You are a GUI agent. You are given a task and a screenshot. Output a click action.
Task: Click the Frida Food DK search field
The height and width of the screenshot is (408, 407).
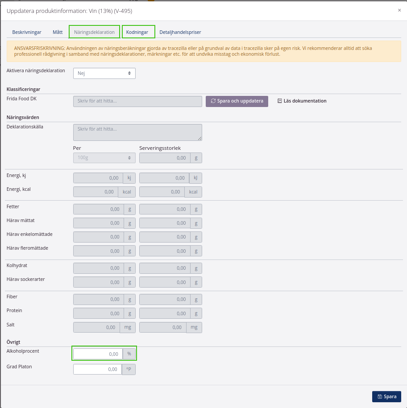137,101
